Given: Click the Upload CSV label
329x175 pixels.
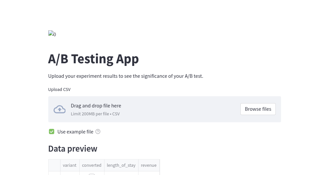Looking at the screenshot, I should pyautogui.click(x=60, y=90).
